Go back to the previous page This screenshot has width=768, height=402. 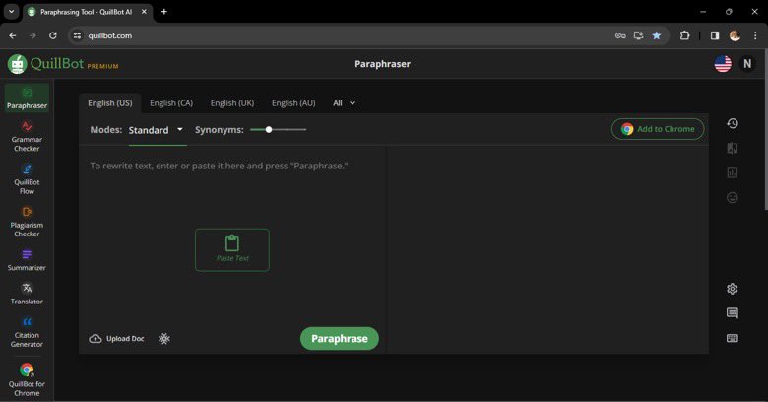click(13, 35)
